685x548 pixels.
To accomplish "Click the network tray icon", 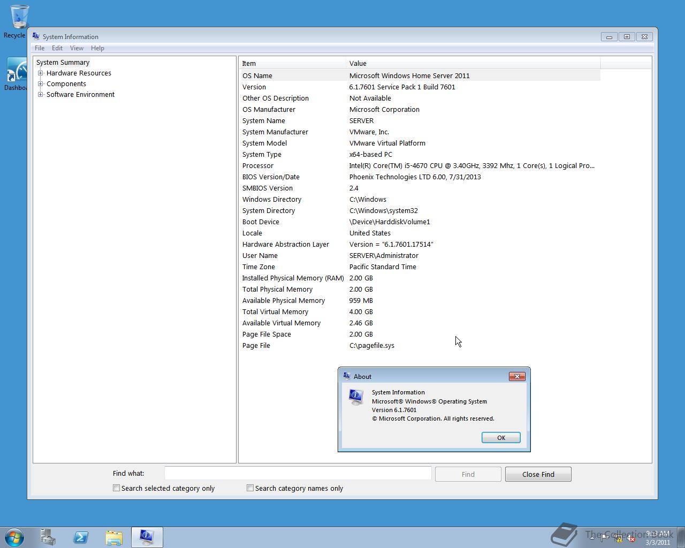I will (618, 539).
